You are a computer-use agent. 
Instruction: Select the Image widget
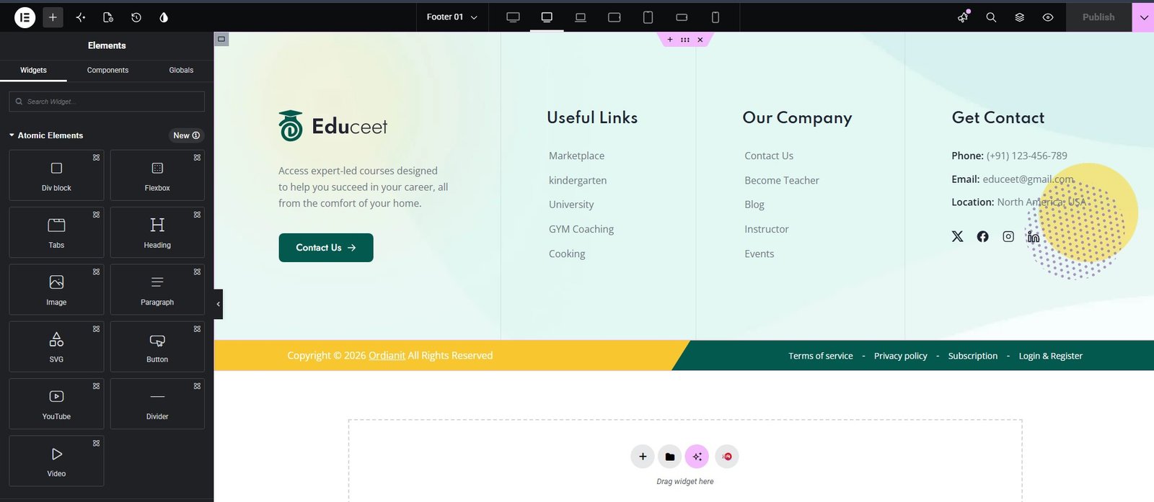point(56,290)
